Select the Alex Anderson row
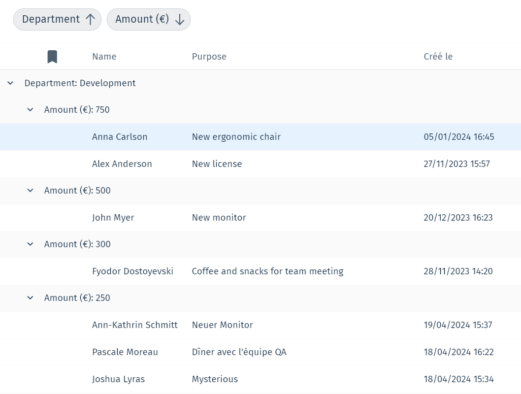The height and width of the screenshot is (394, 521). coord(122,164)
